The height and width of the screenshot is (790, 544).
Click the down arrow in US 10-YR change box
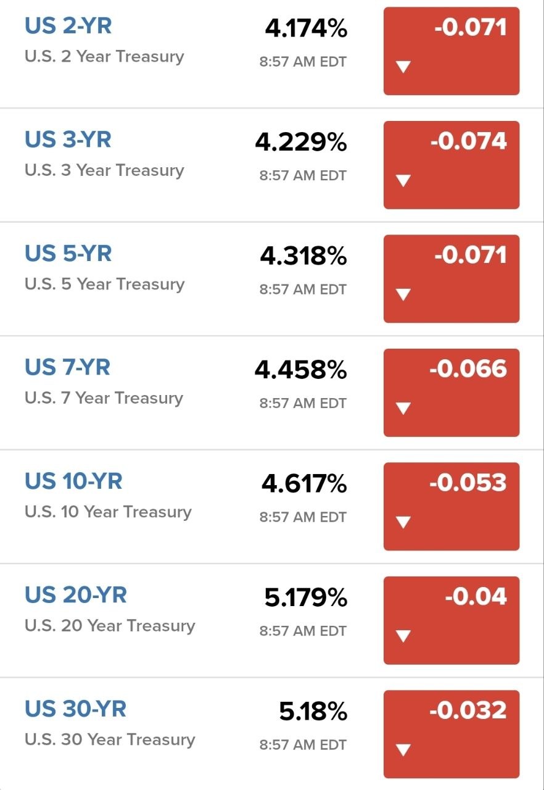click(x=403, y=522)
